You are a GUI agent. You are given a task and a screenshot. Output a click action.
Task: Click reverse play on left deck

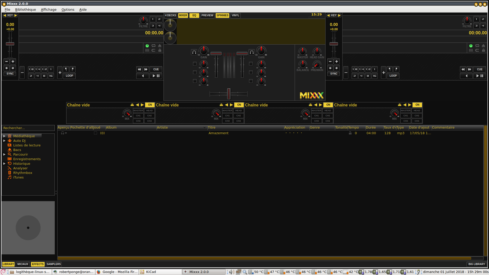(x=142, y=76)
